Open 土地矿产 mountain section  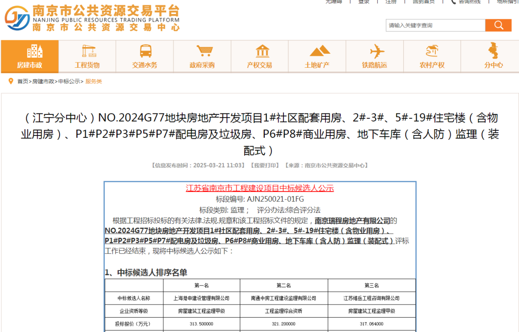317,56
